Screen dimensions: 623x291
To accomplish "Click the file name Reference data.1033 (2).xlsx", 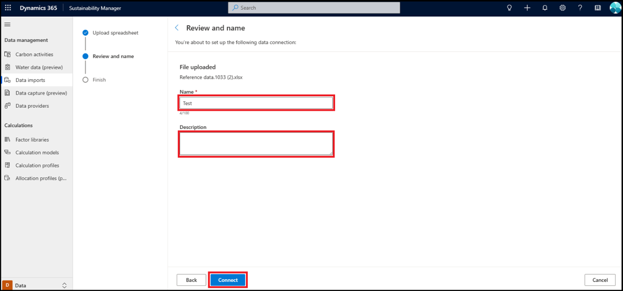I will (x=211, y=77).
